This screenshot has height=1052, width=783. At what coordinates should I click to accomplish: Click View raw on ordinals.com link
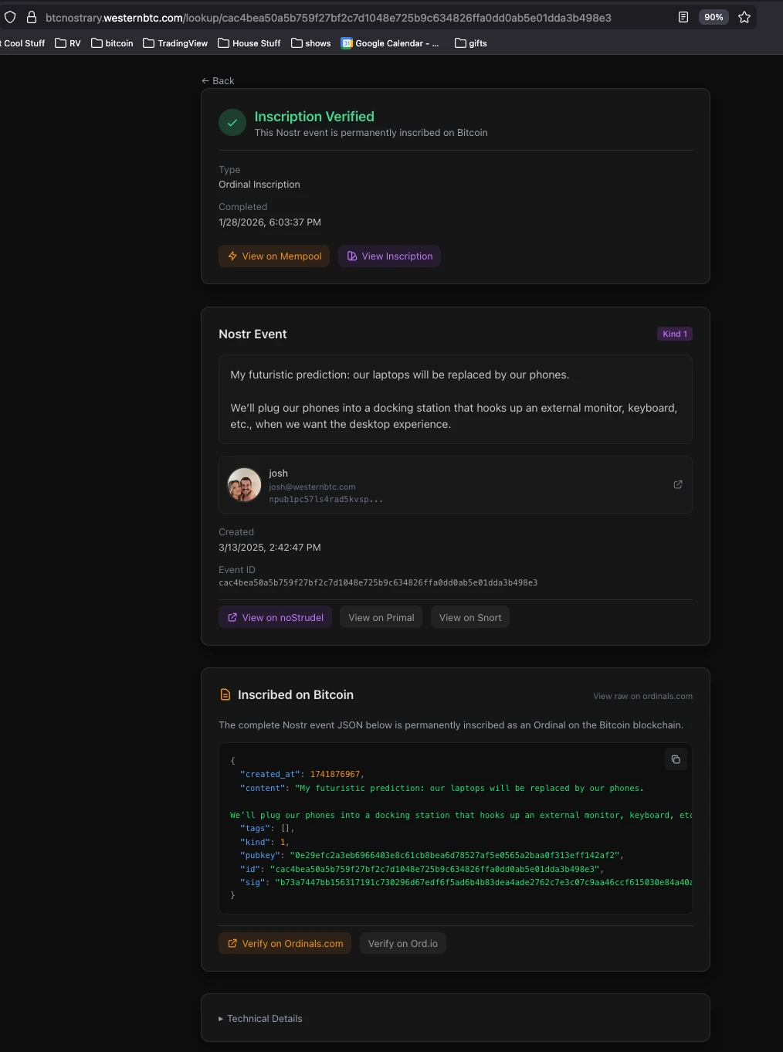point(642,696)
